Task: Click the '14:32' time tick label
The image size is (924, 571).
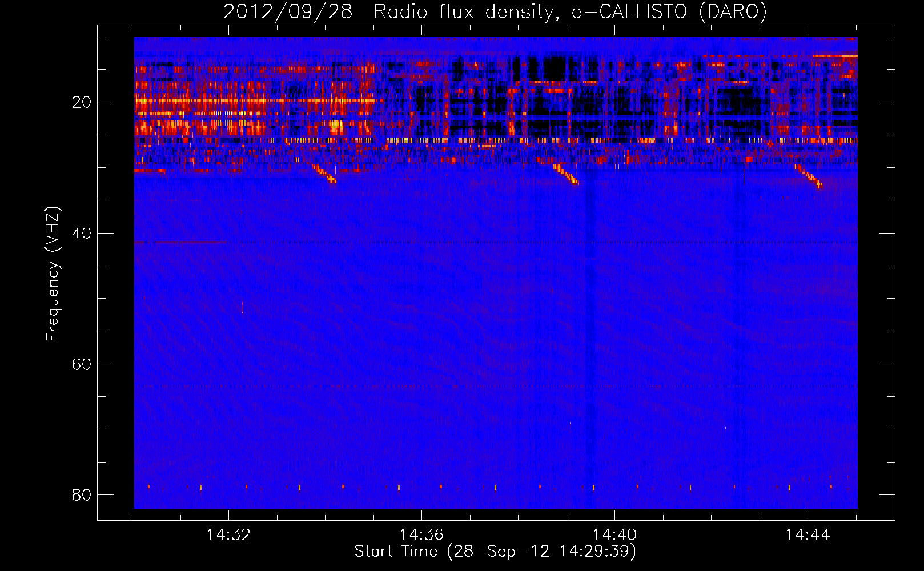Action: 228,535
